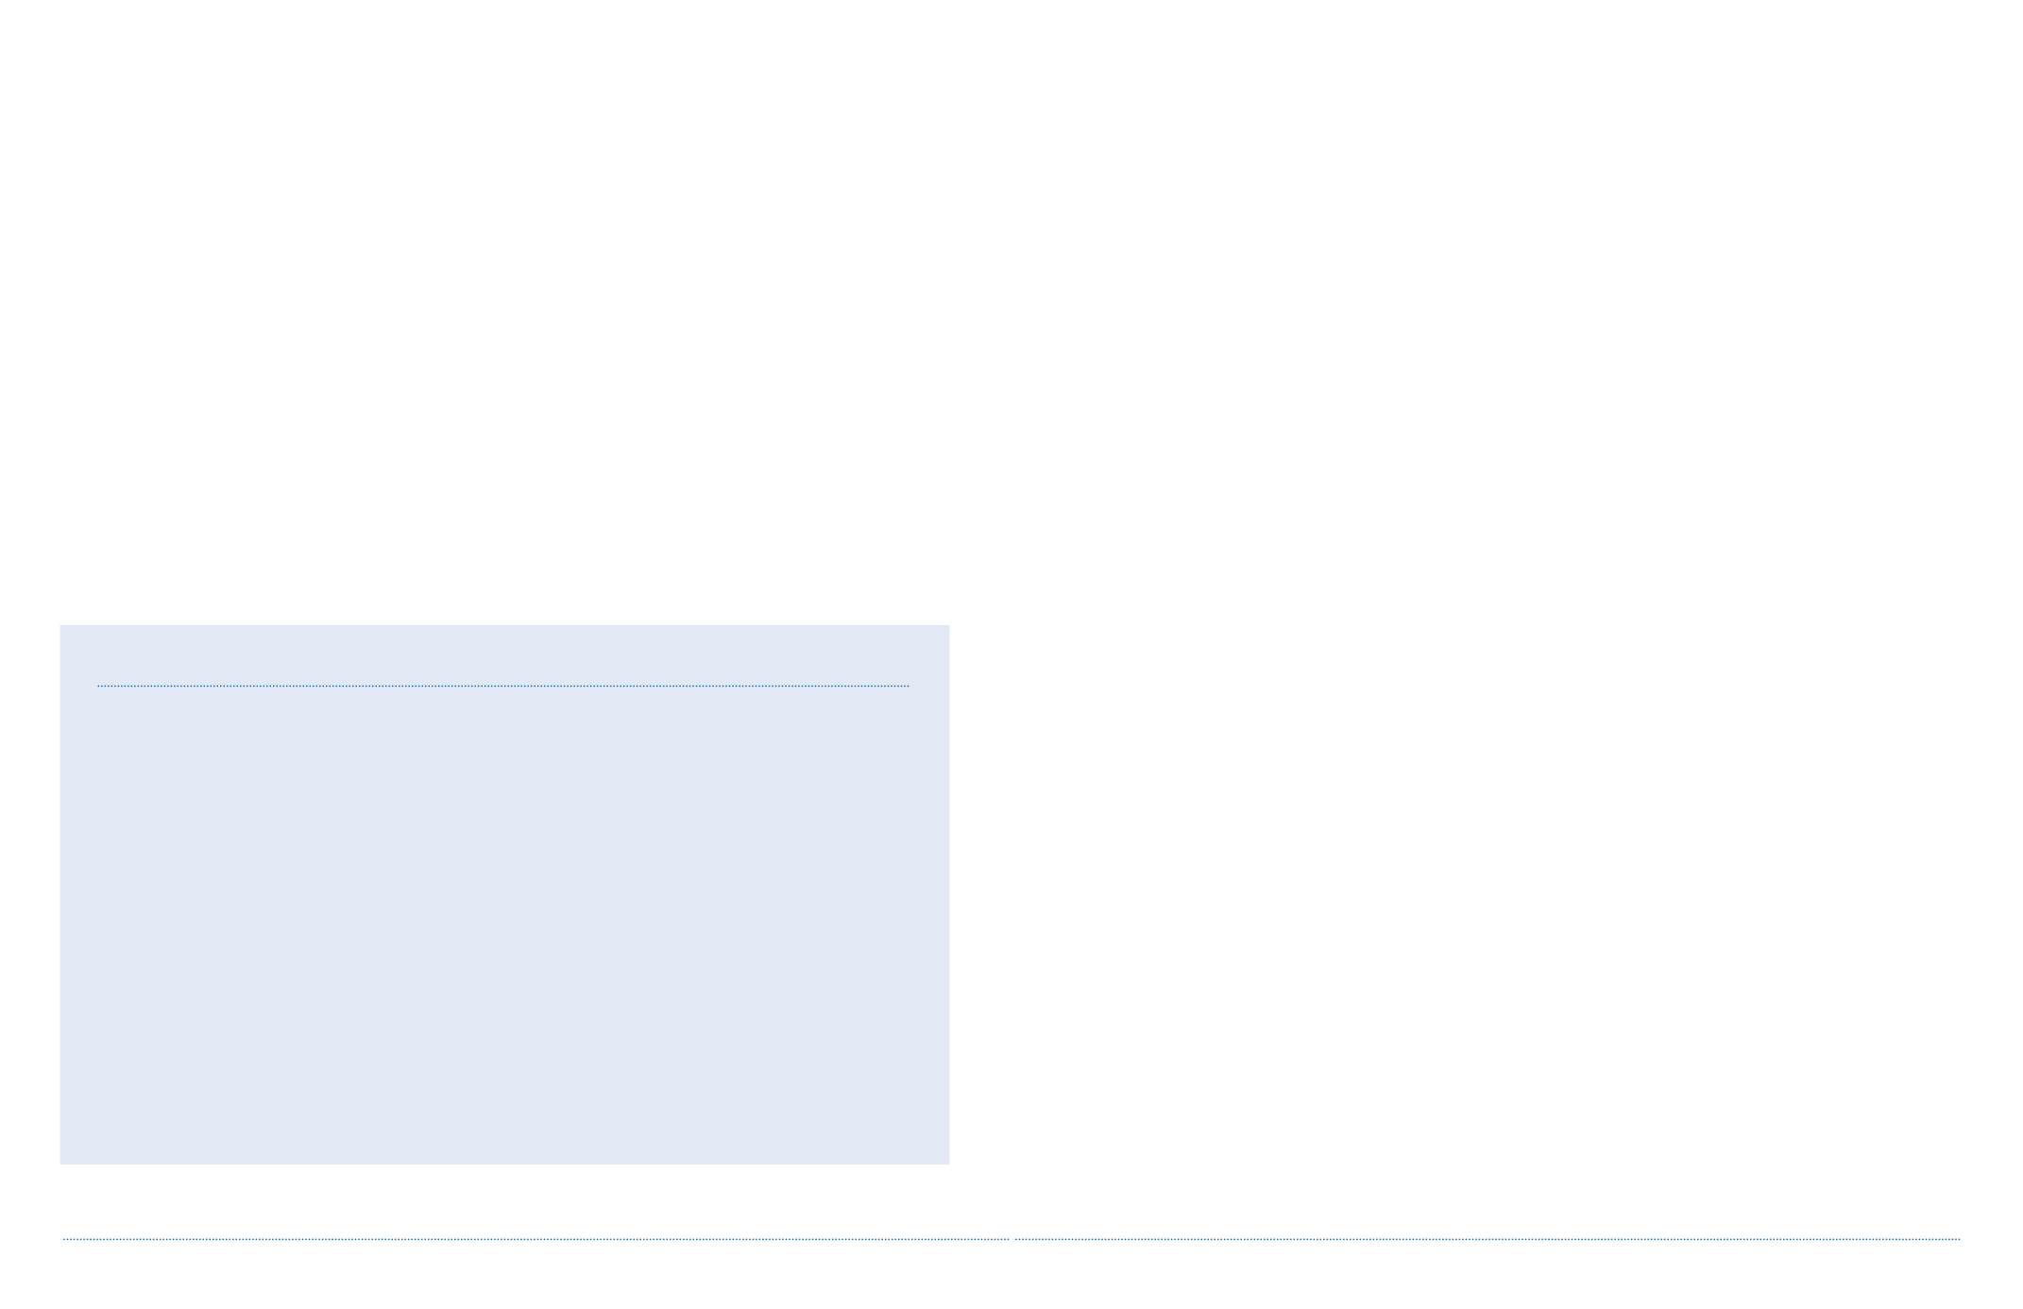Click the gap between the two bottom dotted lines
2023x1309 pixels.
tap(1011, 1238)
